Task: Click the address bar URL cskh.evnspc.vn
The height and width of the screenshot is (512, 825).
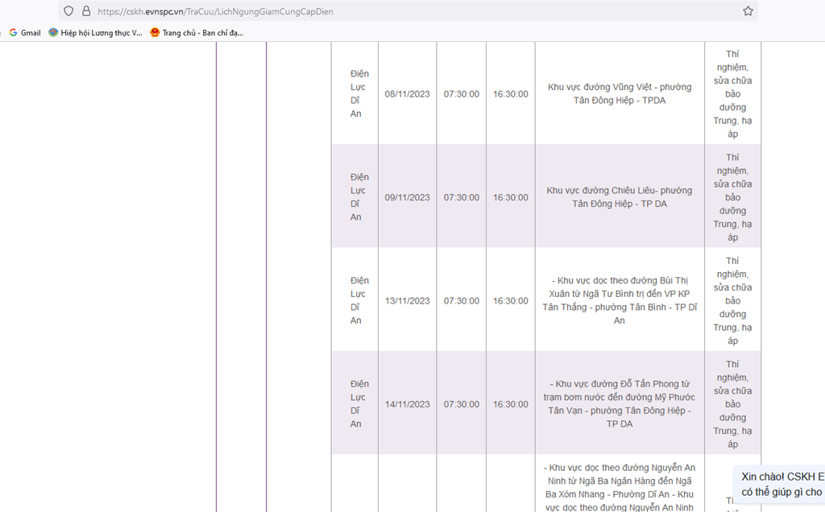Action: pos(215,12)
